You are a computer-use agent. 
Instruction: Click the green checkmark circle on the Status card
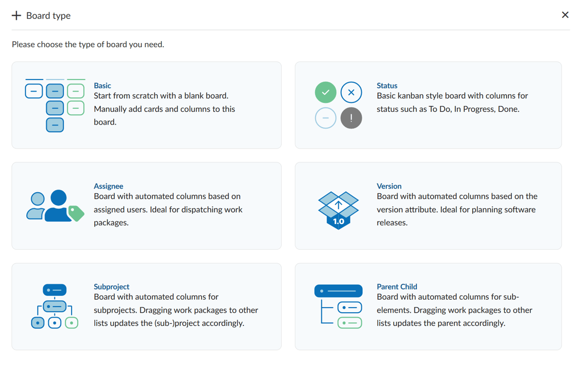[325, 92]
